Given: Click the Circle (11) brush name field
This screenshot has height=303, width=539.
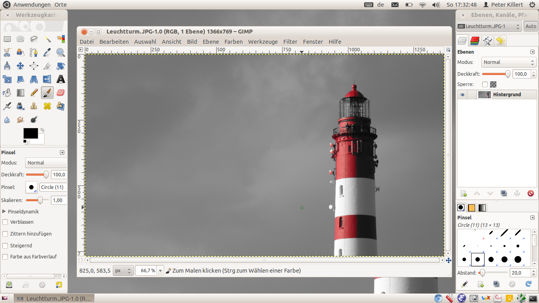Looking at the screenshot, I should (x=53, y=187).
